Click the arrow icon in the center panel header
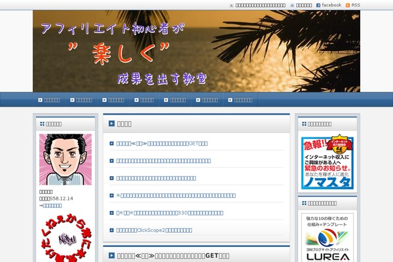The width and height of the screenshot is (393, 262). tap(112, 123)
